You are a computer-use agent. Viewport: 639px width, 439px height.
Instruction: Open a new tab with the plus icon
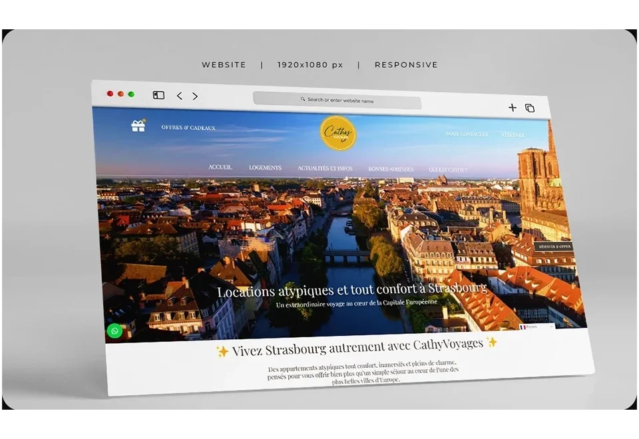click(512, 107)
